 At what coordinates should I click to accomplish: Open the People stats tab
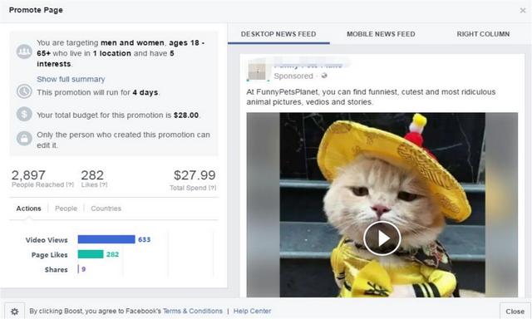point(66,209)
